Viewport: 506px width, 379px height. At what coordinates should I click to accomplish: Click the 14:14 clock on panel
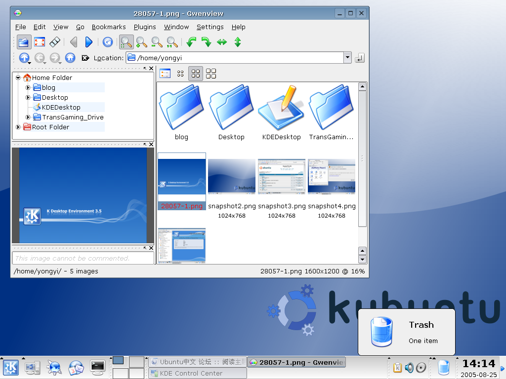click(478, 364)
